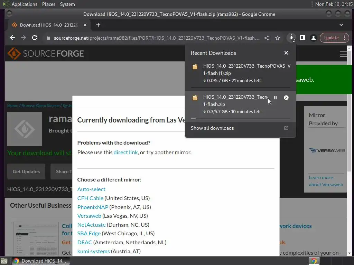Select the PhoenixNAP mirror
354x265 pixels.
coord(93,207)
